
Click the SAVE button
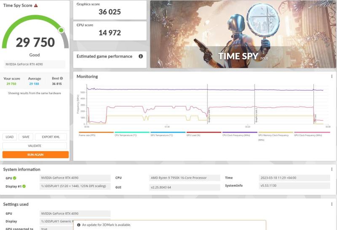click(x=26, y=137)
